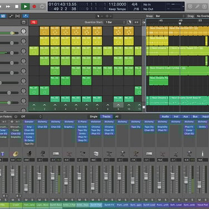
Task: Open the 4/4 time signature menu
Action: point(134,4)
